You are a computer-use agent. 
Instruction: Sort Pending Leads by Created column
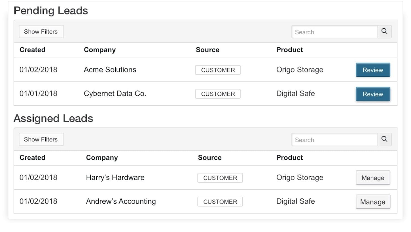[x=32, y=50]
